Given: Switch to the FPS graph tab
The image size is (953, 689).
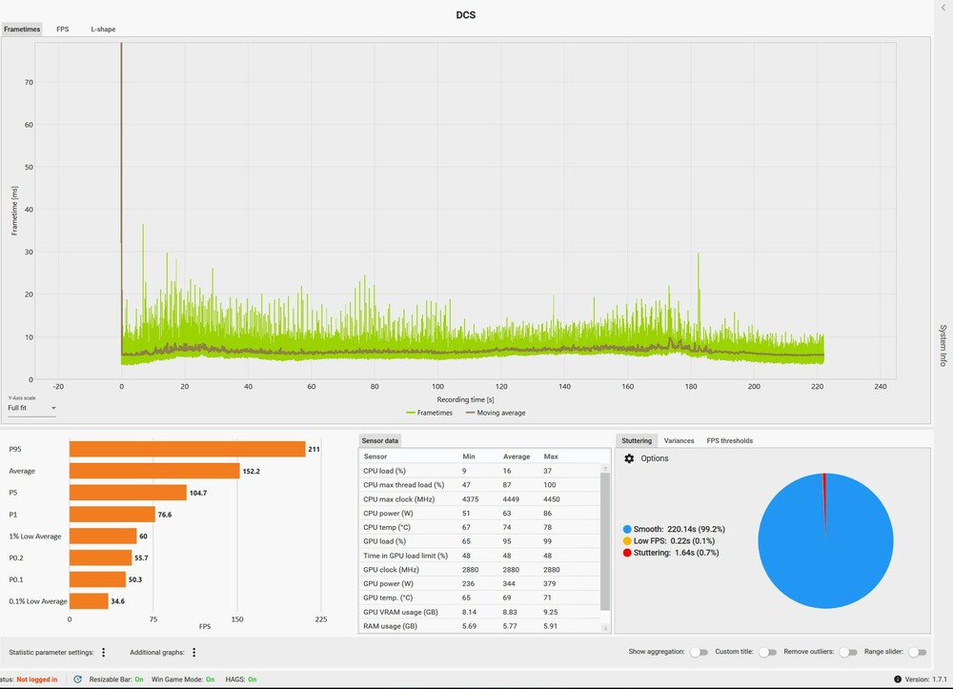Looking at the screenshot, I should point(63,30).
